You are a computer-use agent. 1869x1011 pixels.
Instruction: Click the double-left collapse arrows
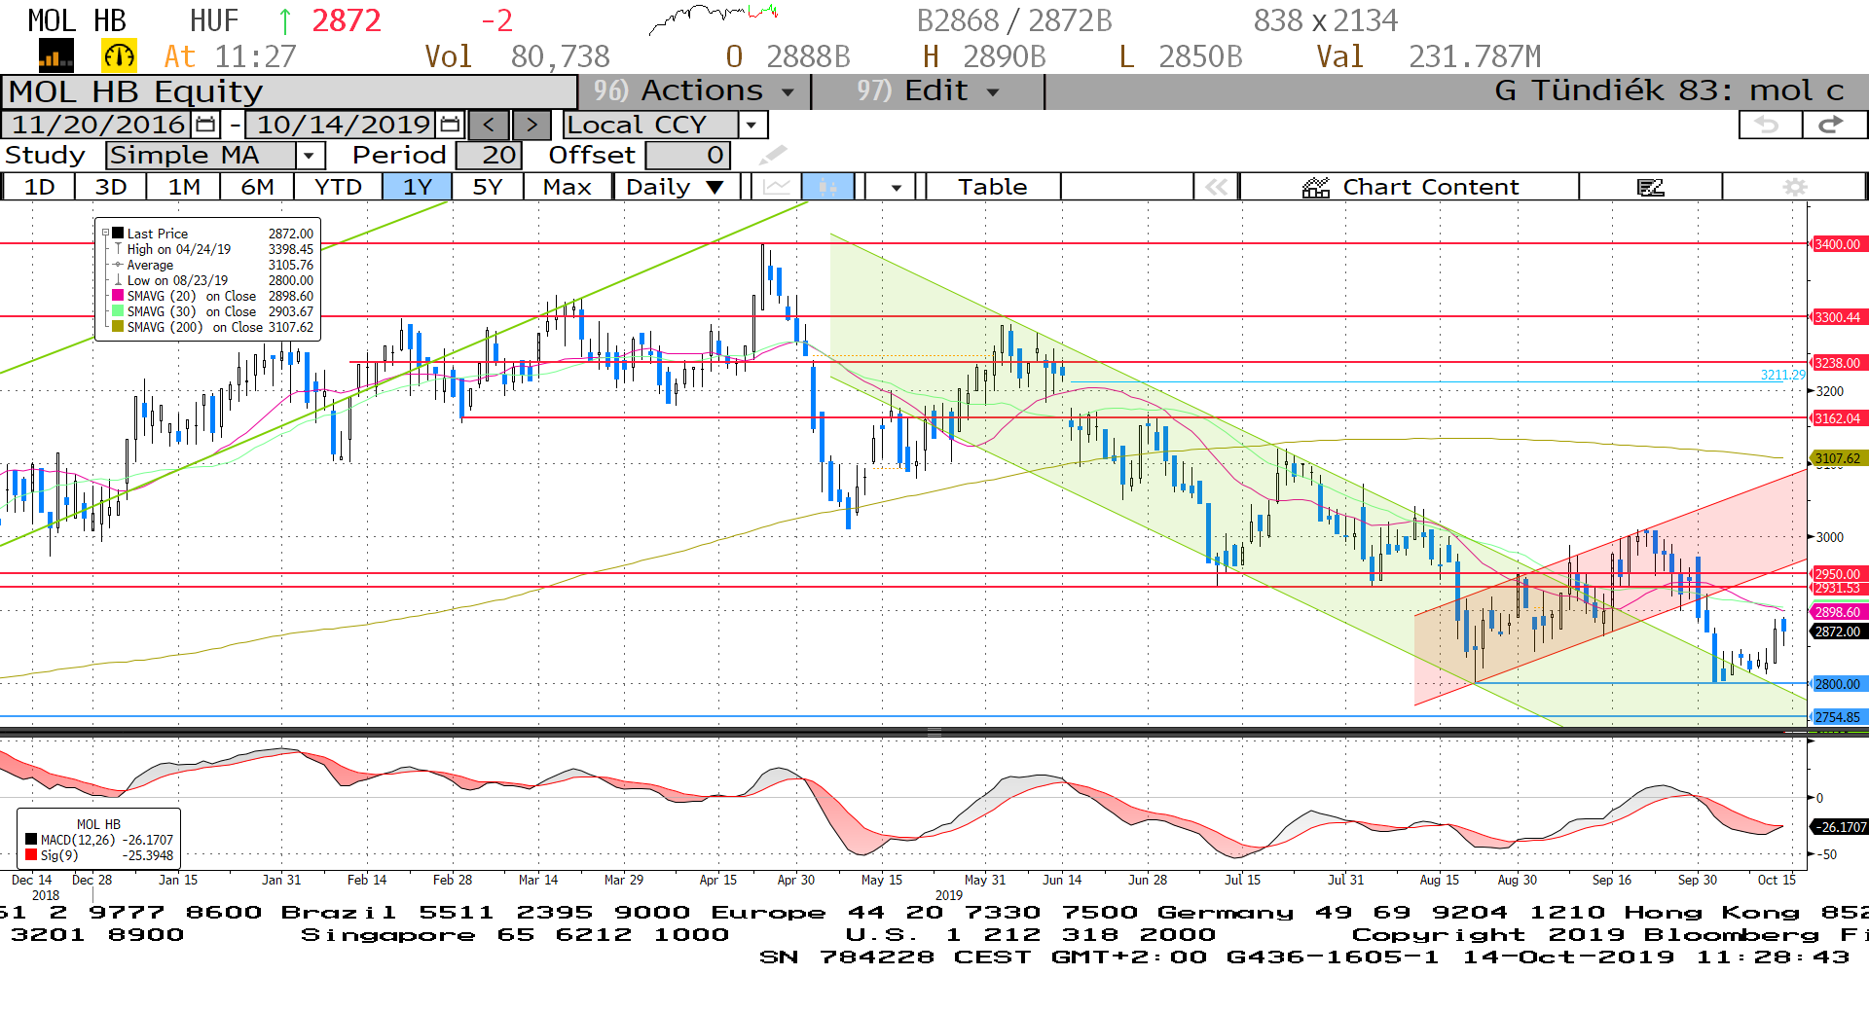pos(1216,187)
